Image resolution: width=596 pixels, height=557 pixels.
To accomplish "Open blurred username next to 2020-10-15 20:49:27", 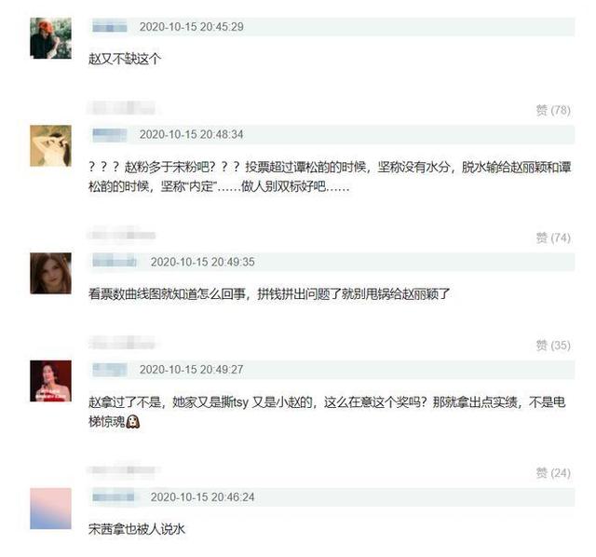I will pos(110,370).
